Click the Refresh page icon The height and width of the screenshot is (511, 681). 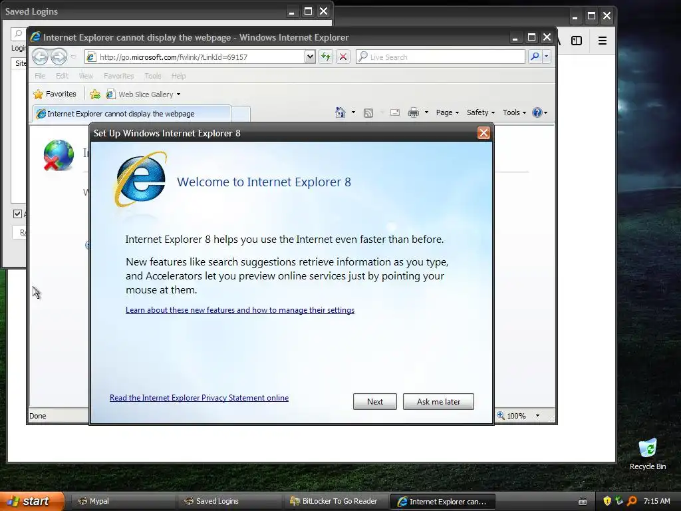[326, 57]
